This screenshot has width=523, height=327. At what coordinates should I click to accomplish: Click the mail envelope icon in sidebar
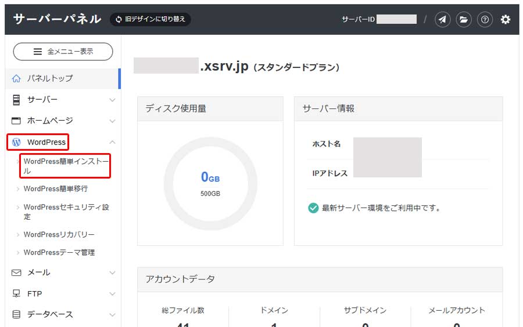16,272
